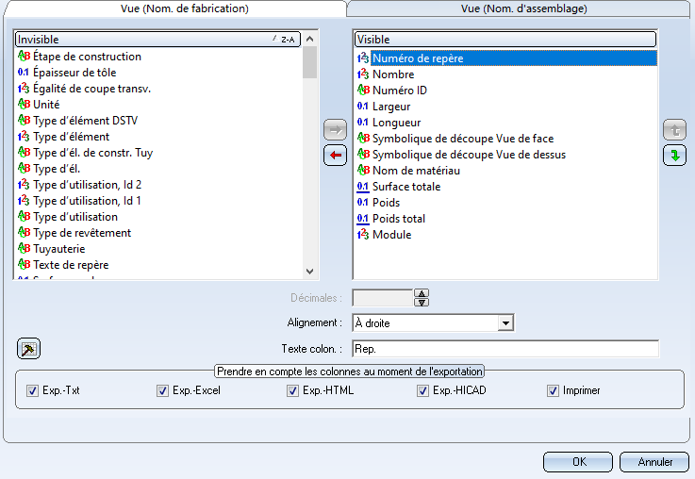Select Type d'él. de constr. Tuy
The height and width of the screenshot is (479, 695).
point(92,153)
